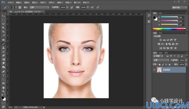Hide the background layer eye icon

point(154,70)
